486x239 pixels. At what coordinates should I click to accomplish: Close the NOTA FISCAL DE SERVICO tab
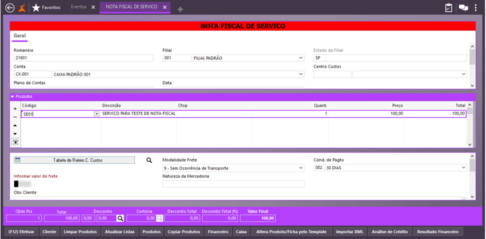(x=165, y=7)
